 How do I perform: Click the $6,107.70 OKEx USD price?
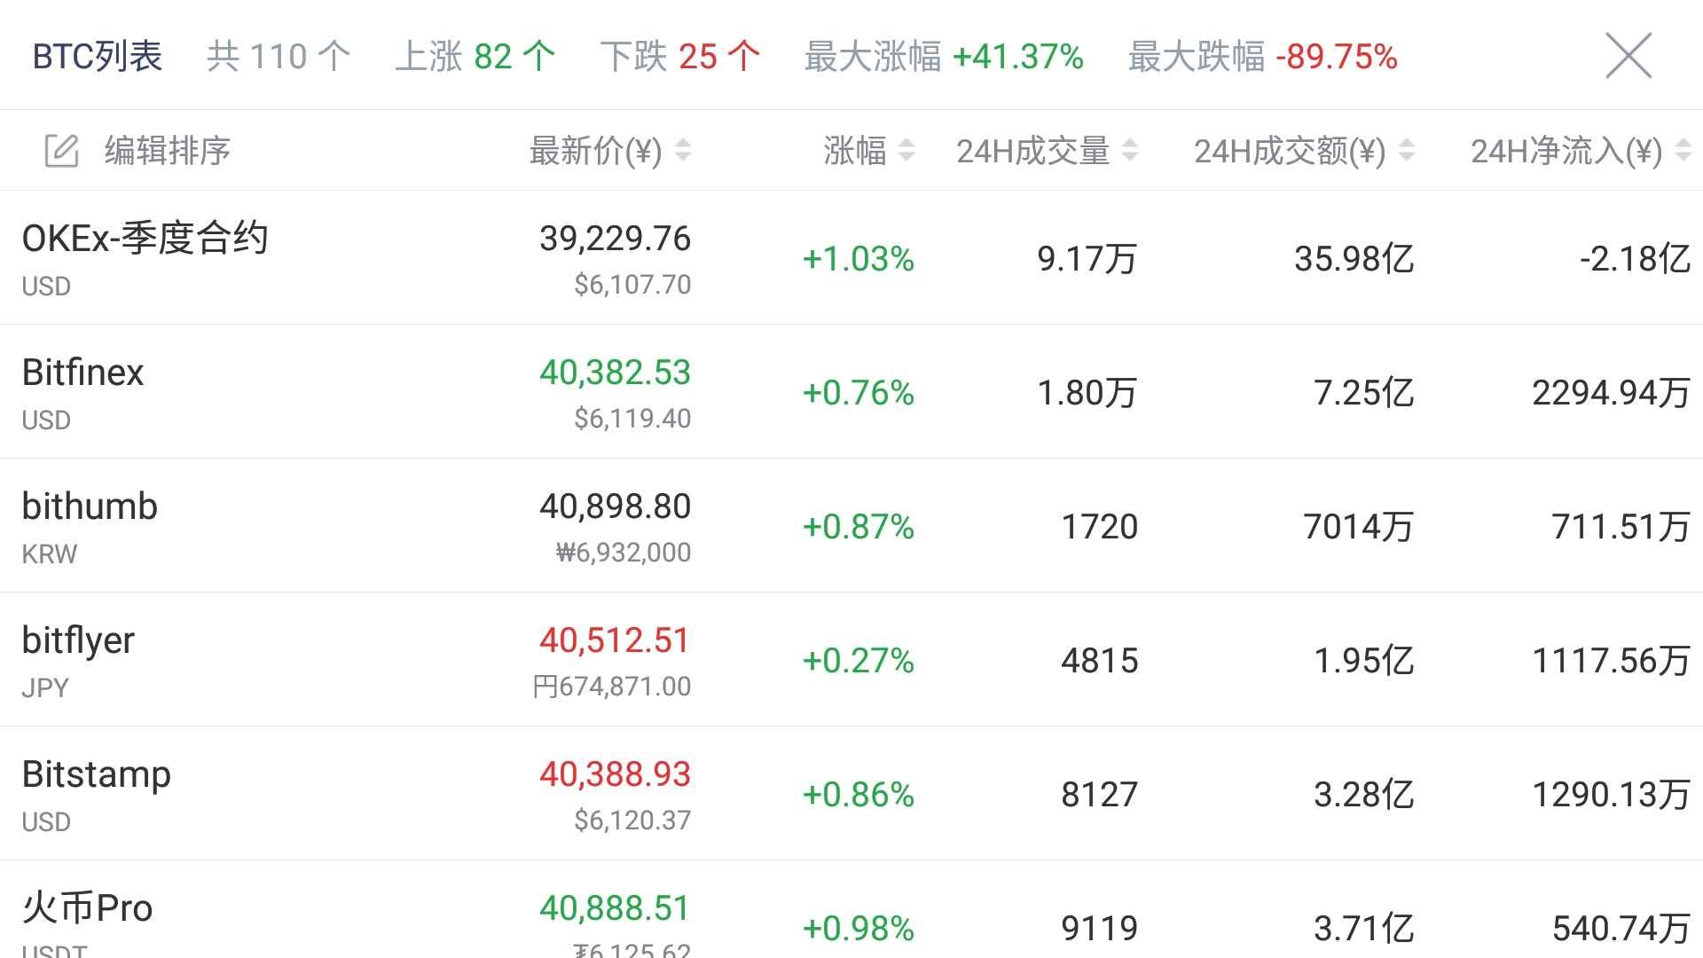click(x=632, y=285)
